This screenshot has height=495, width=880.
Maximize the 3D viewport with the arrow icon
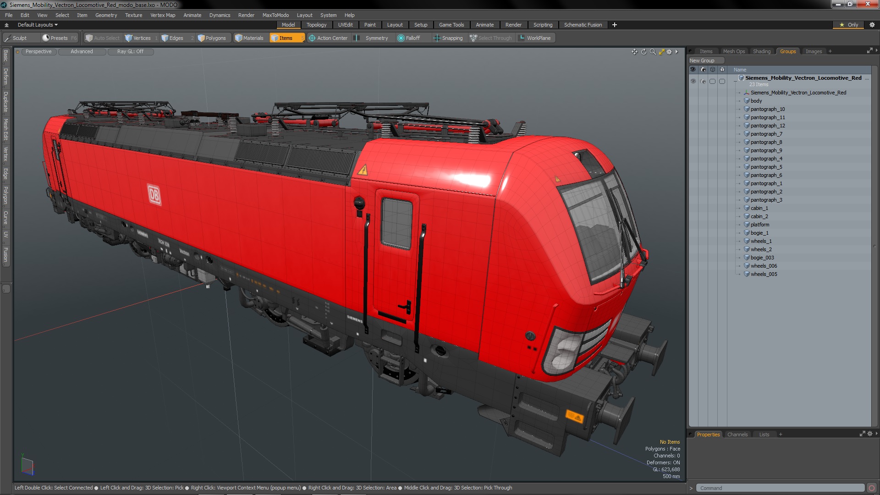[x=661, y=52]
